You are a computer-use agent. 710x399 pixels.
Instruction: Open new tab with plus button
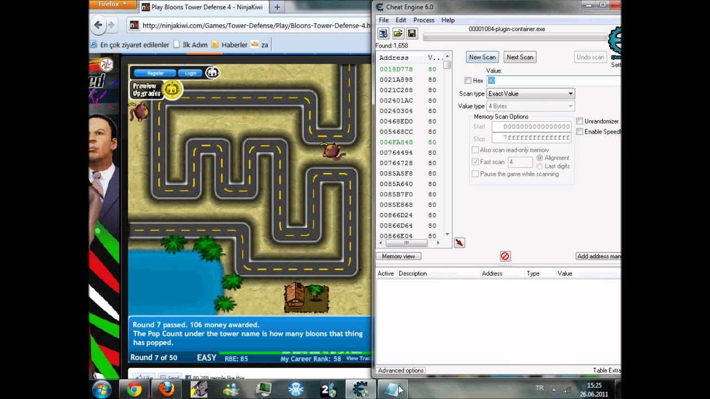pos(277,7)
